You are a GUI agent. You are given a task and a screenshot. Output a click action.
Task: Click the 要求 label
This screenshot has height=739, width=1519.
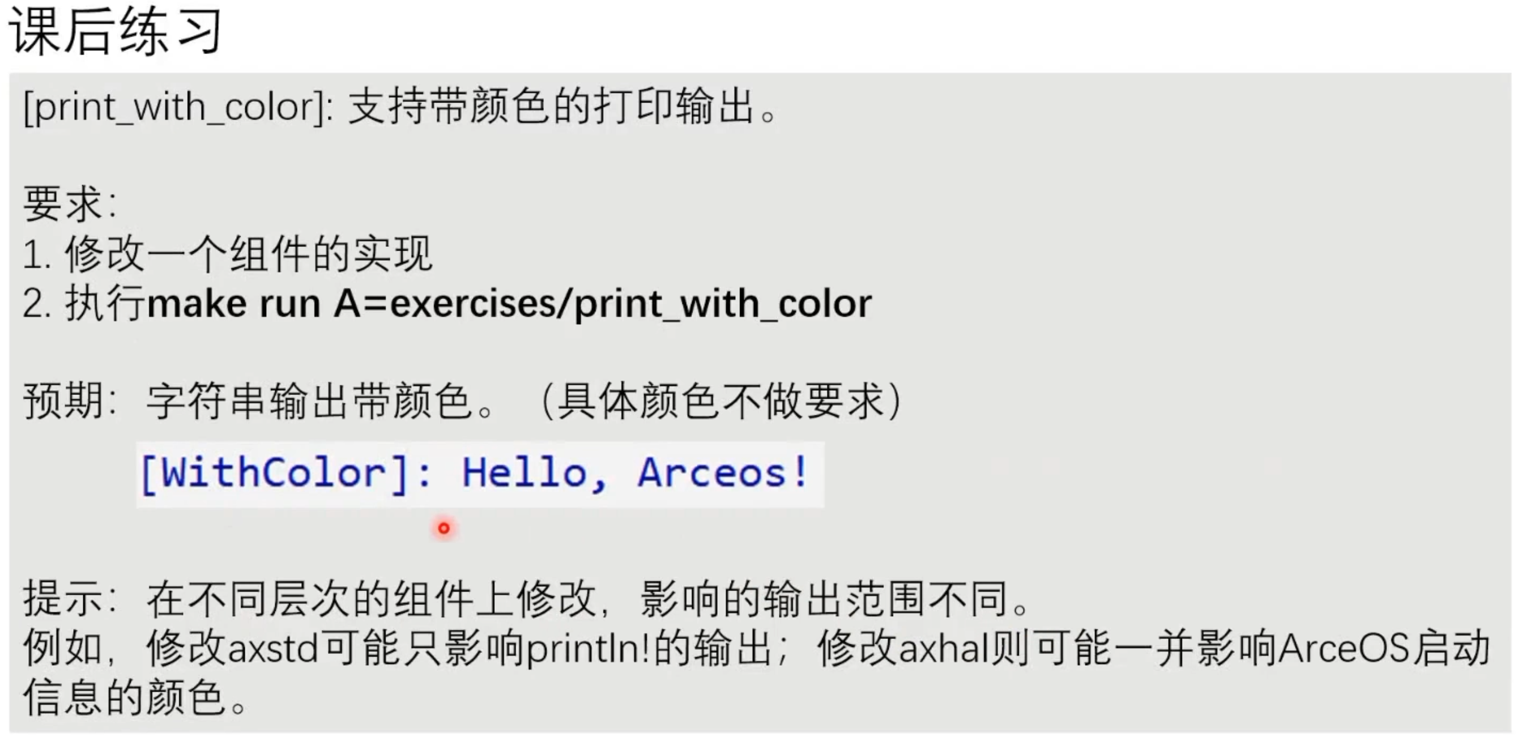64,204
